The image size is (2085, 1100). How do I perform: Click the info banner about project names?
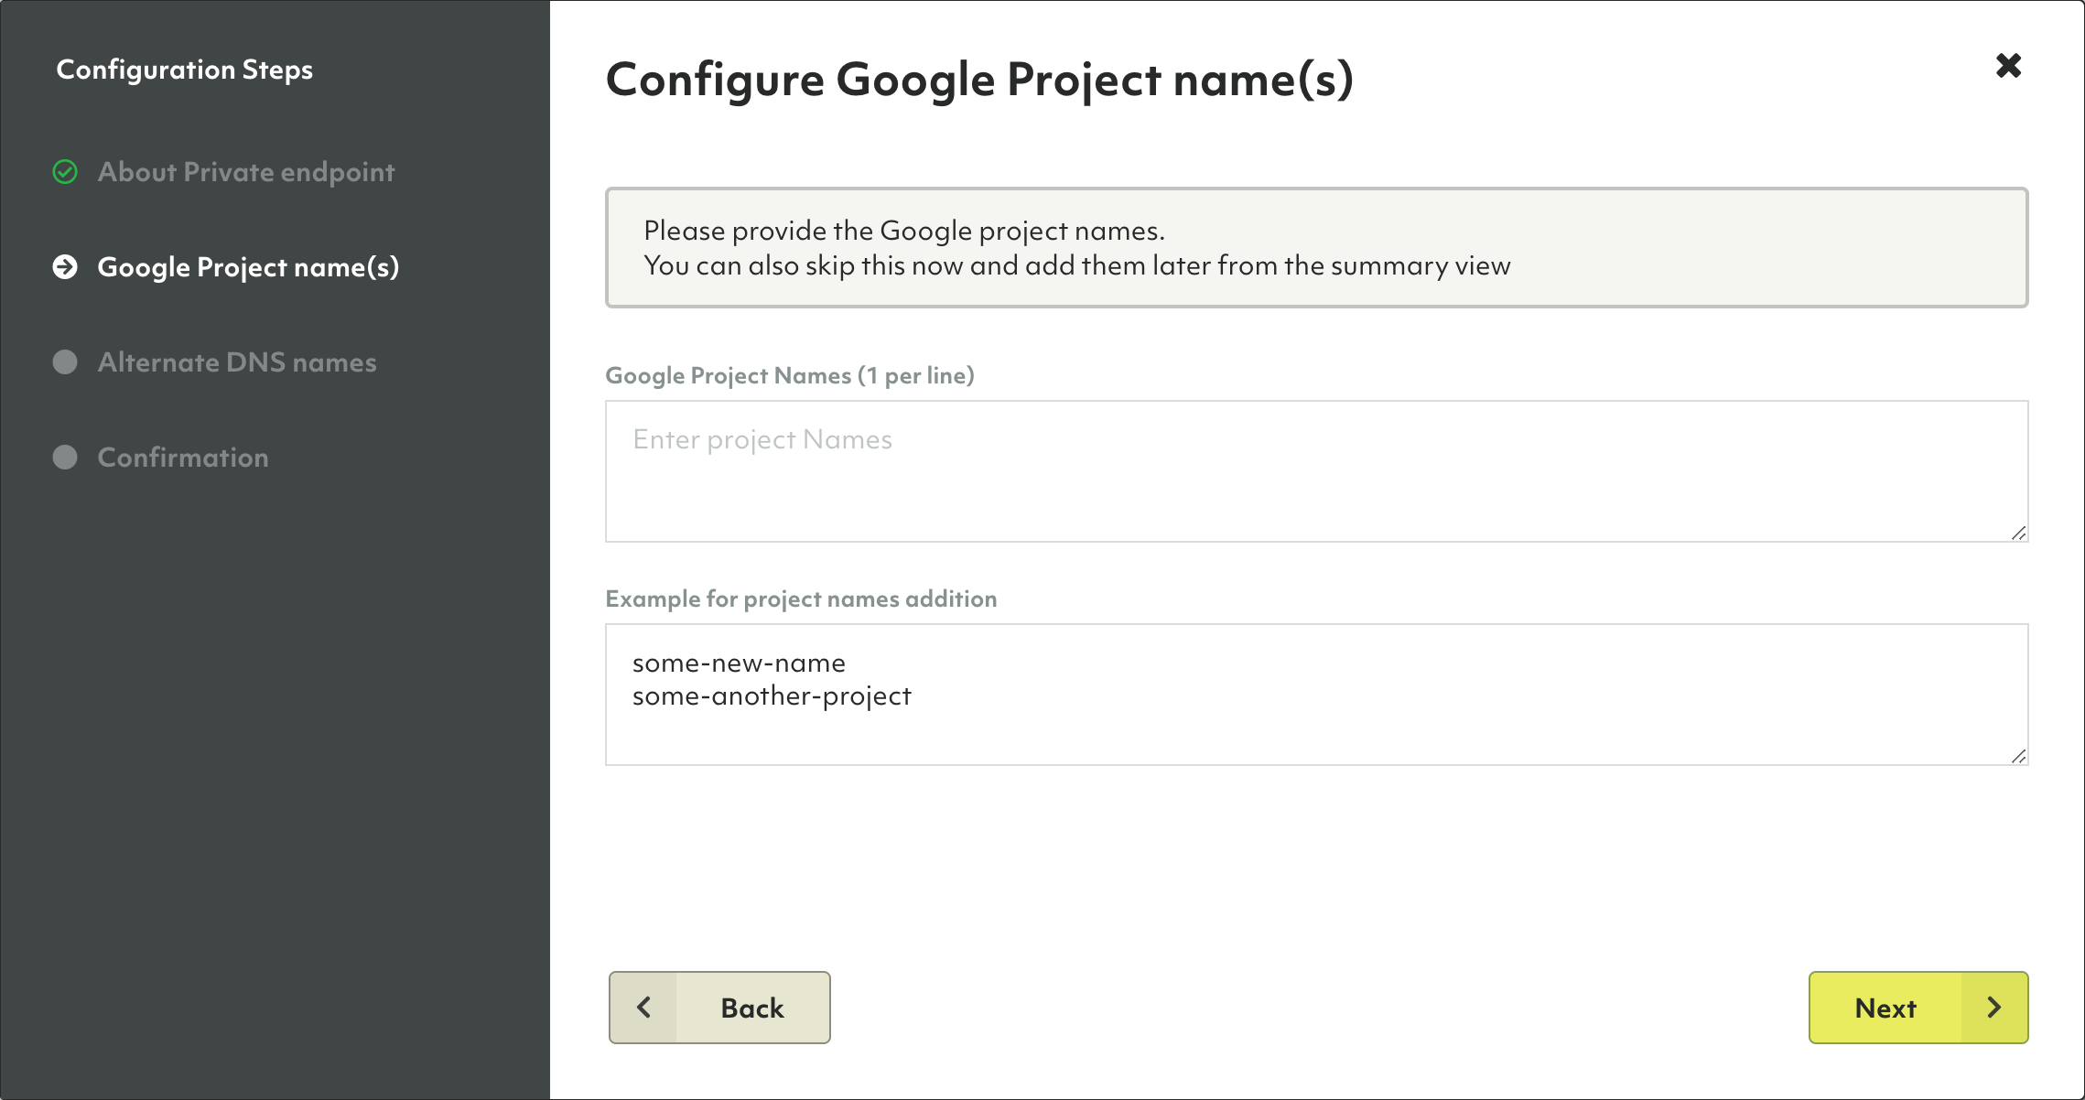tap(1316, 248)
